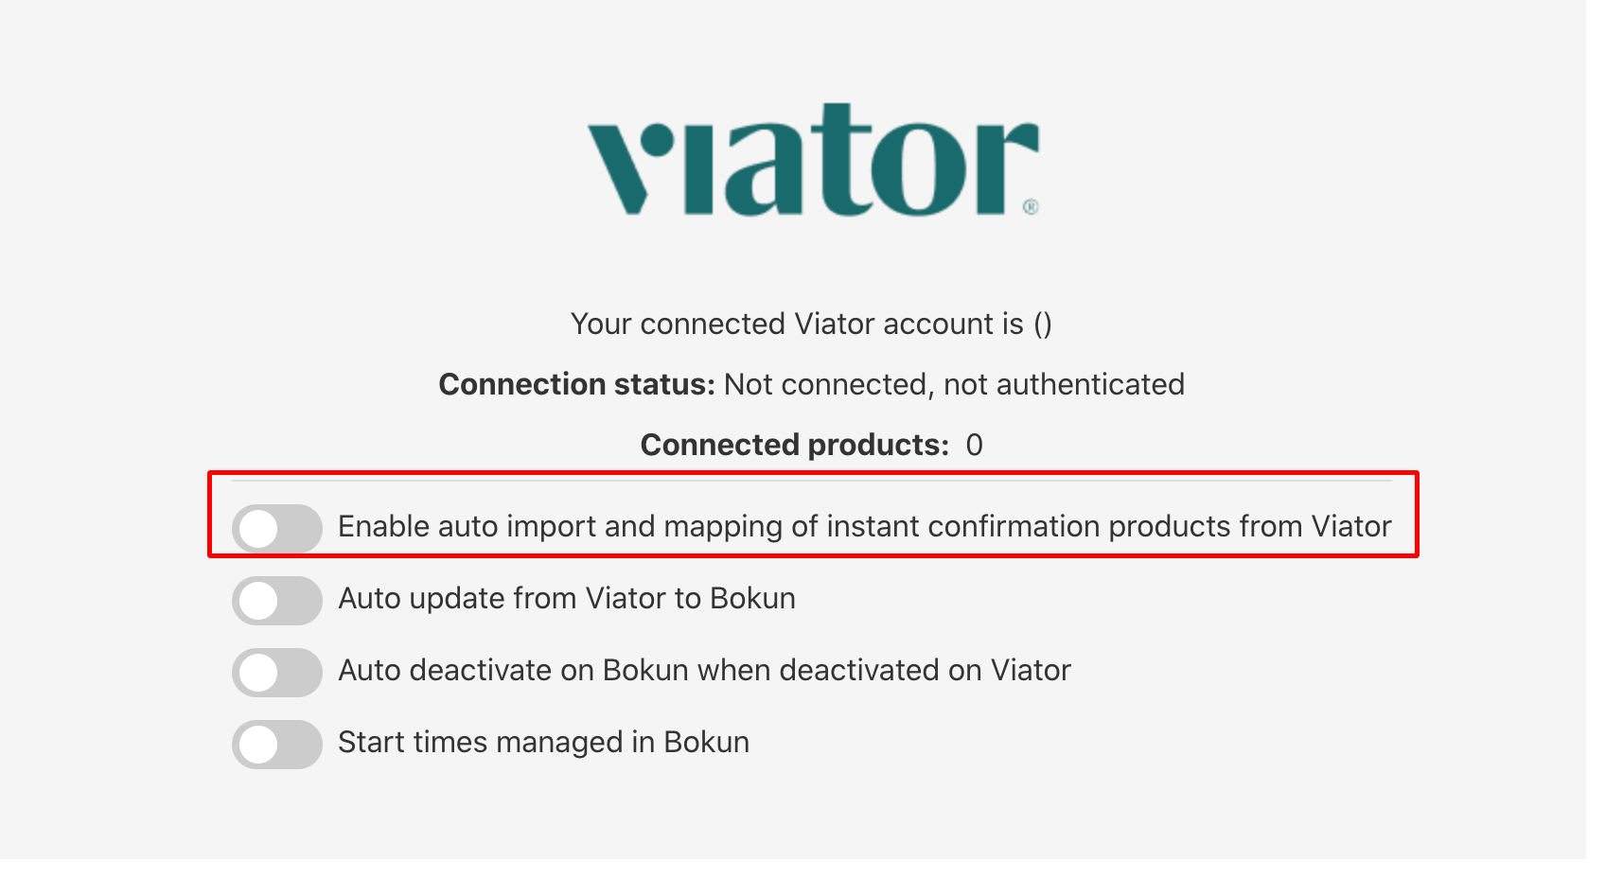Click the registered trademark symbol beside the logo
Image resolution: width=1605 pixels, height=878 pixels.
pos(1031,206)
